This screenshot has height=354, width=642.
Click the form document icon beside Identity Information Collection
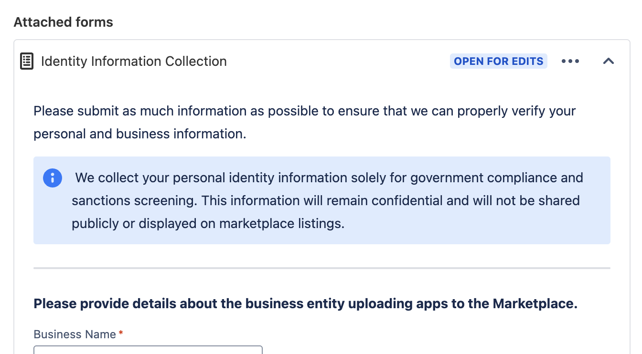point(26,61)
